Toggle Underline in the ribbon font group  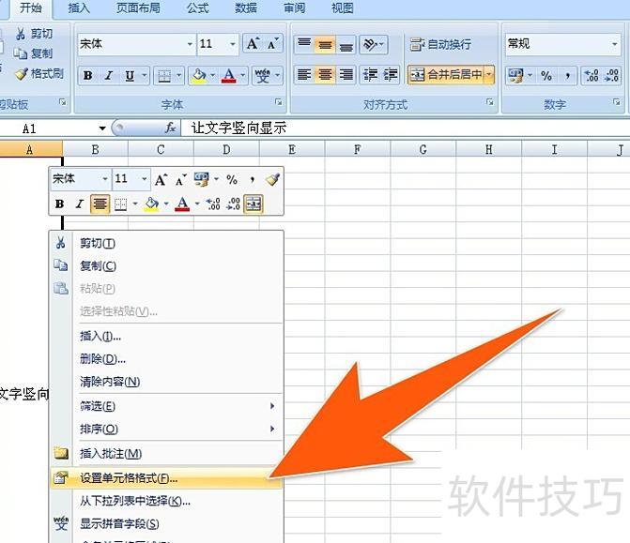pos(130,75)
